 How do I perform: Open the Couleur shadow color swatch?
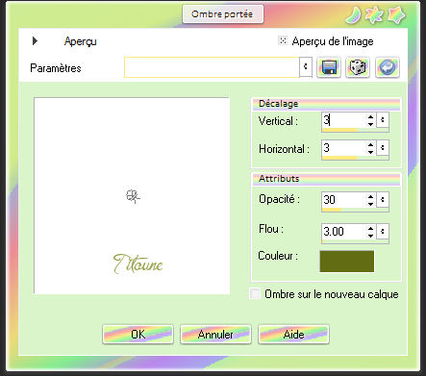click(347, 262)
